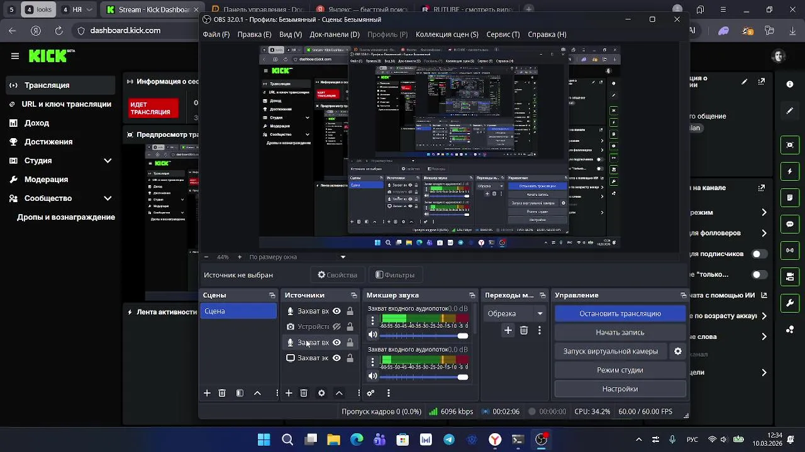
Task: Delete the selected scene with trash icon
Action: pos(222,393)
